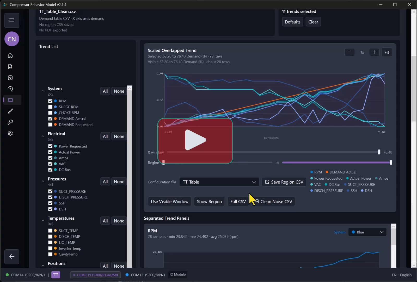The image size is (417, 282).
Task: Select None in the Electrical group
Action: (119, 136)
